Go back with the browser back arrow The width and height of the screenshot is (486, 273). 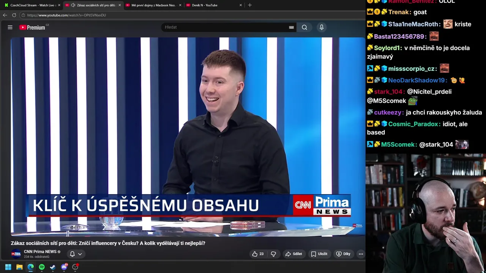pos(5,15)
